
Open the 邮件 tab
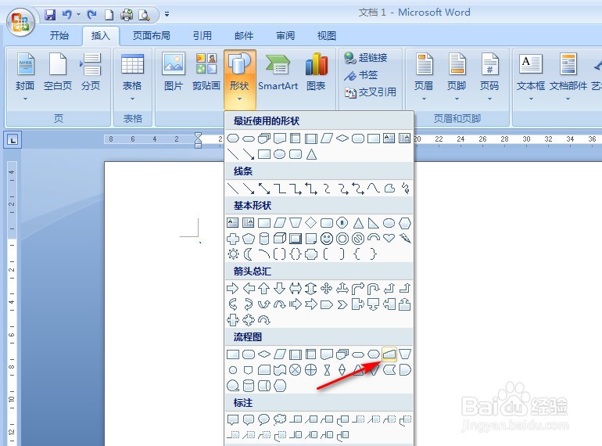click(x=244, y=36)
